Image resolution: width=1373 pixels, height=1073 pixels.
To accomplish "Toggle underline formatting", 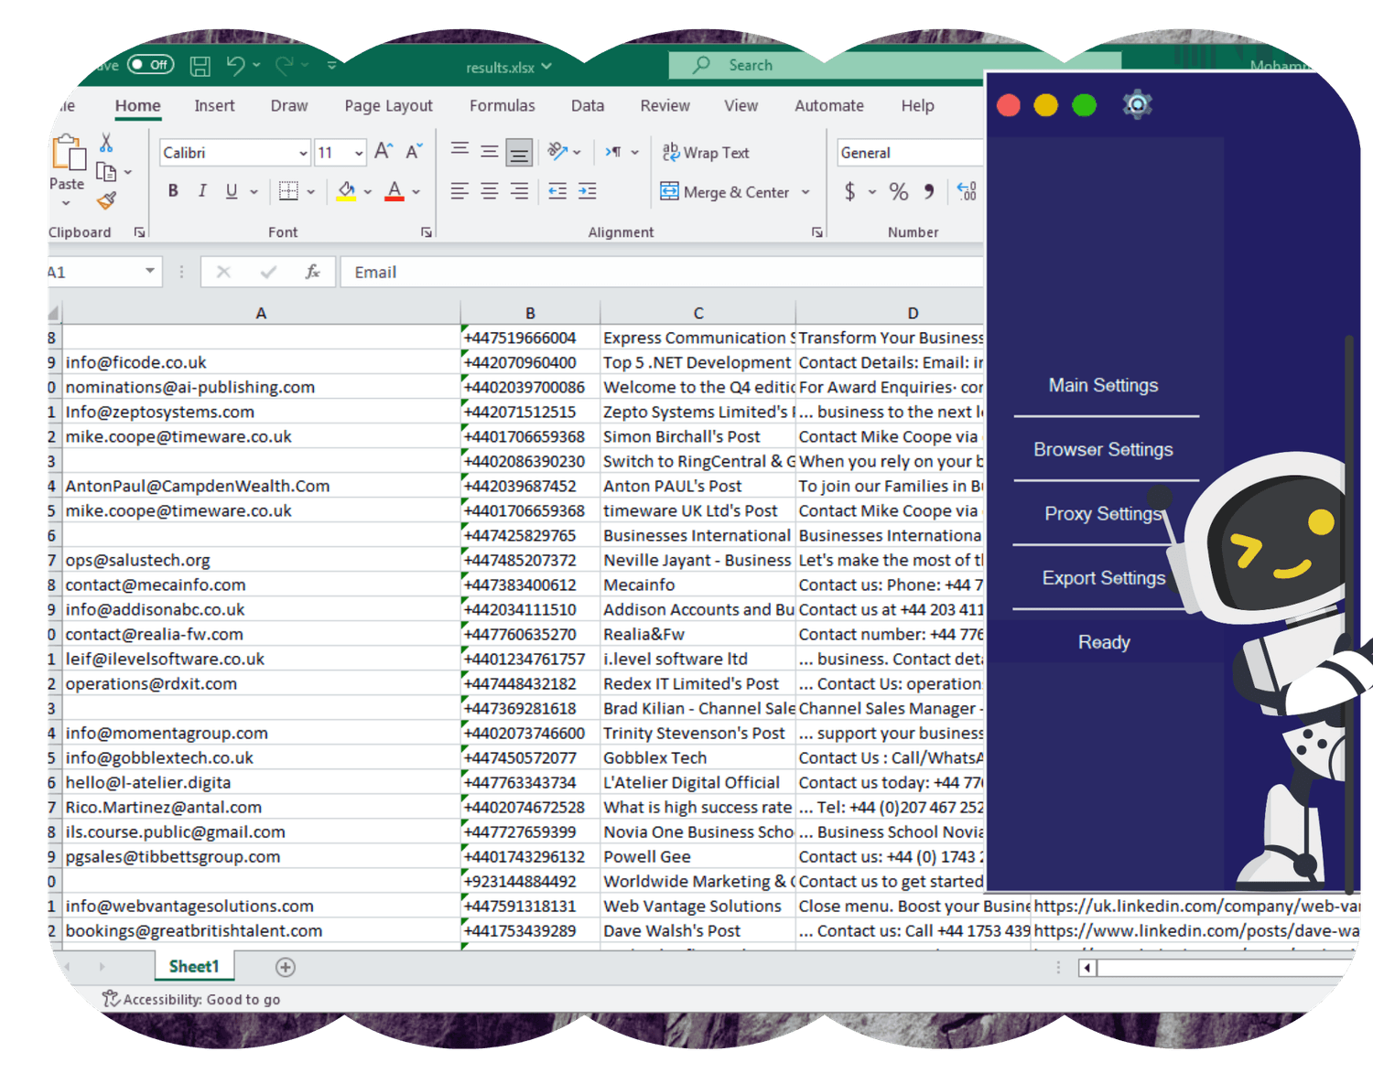I will 232,191.
